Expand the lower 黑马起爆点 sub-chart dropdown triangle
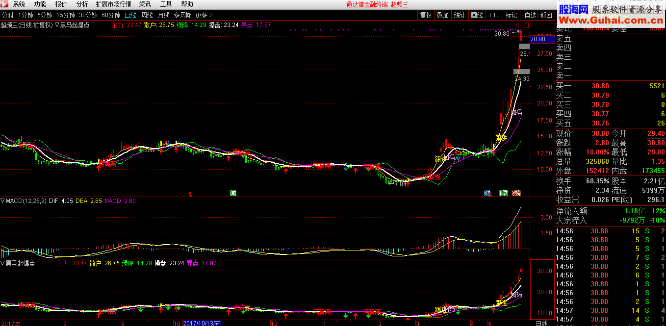This screenshot has width=666, height=326. coord(2,263)
